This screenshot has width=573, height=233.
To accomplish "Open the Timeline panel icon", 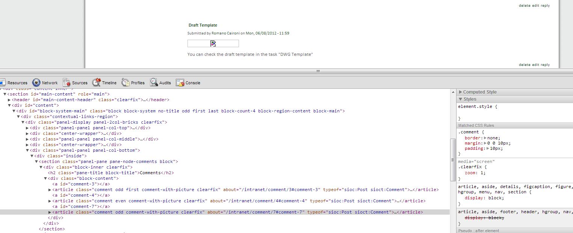I will click(x=96, y=82).
